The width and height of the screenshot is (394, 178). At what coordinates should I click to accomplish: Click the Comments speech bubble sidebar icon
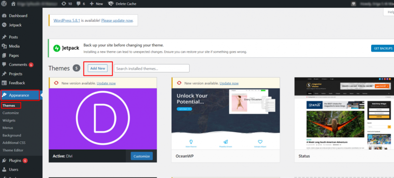[4, 65]
